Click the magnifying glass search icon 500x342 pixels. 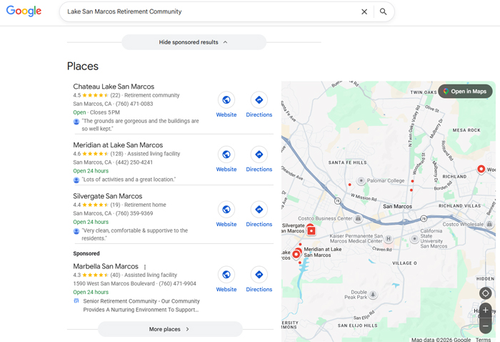point(384,12)
